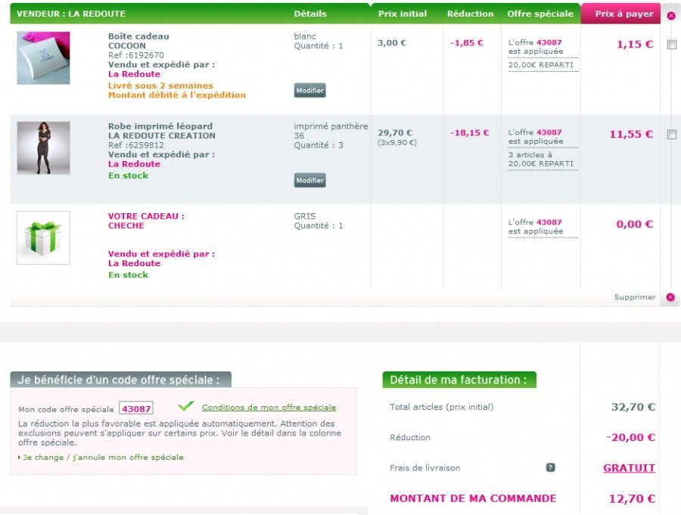The image size is (681, 515).
Task: Click the pink Supprimer delete icon
Action: tap(670, 297)
